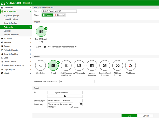Click the FortiOS Event Log trigger icon

coord(41,31)
